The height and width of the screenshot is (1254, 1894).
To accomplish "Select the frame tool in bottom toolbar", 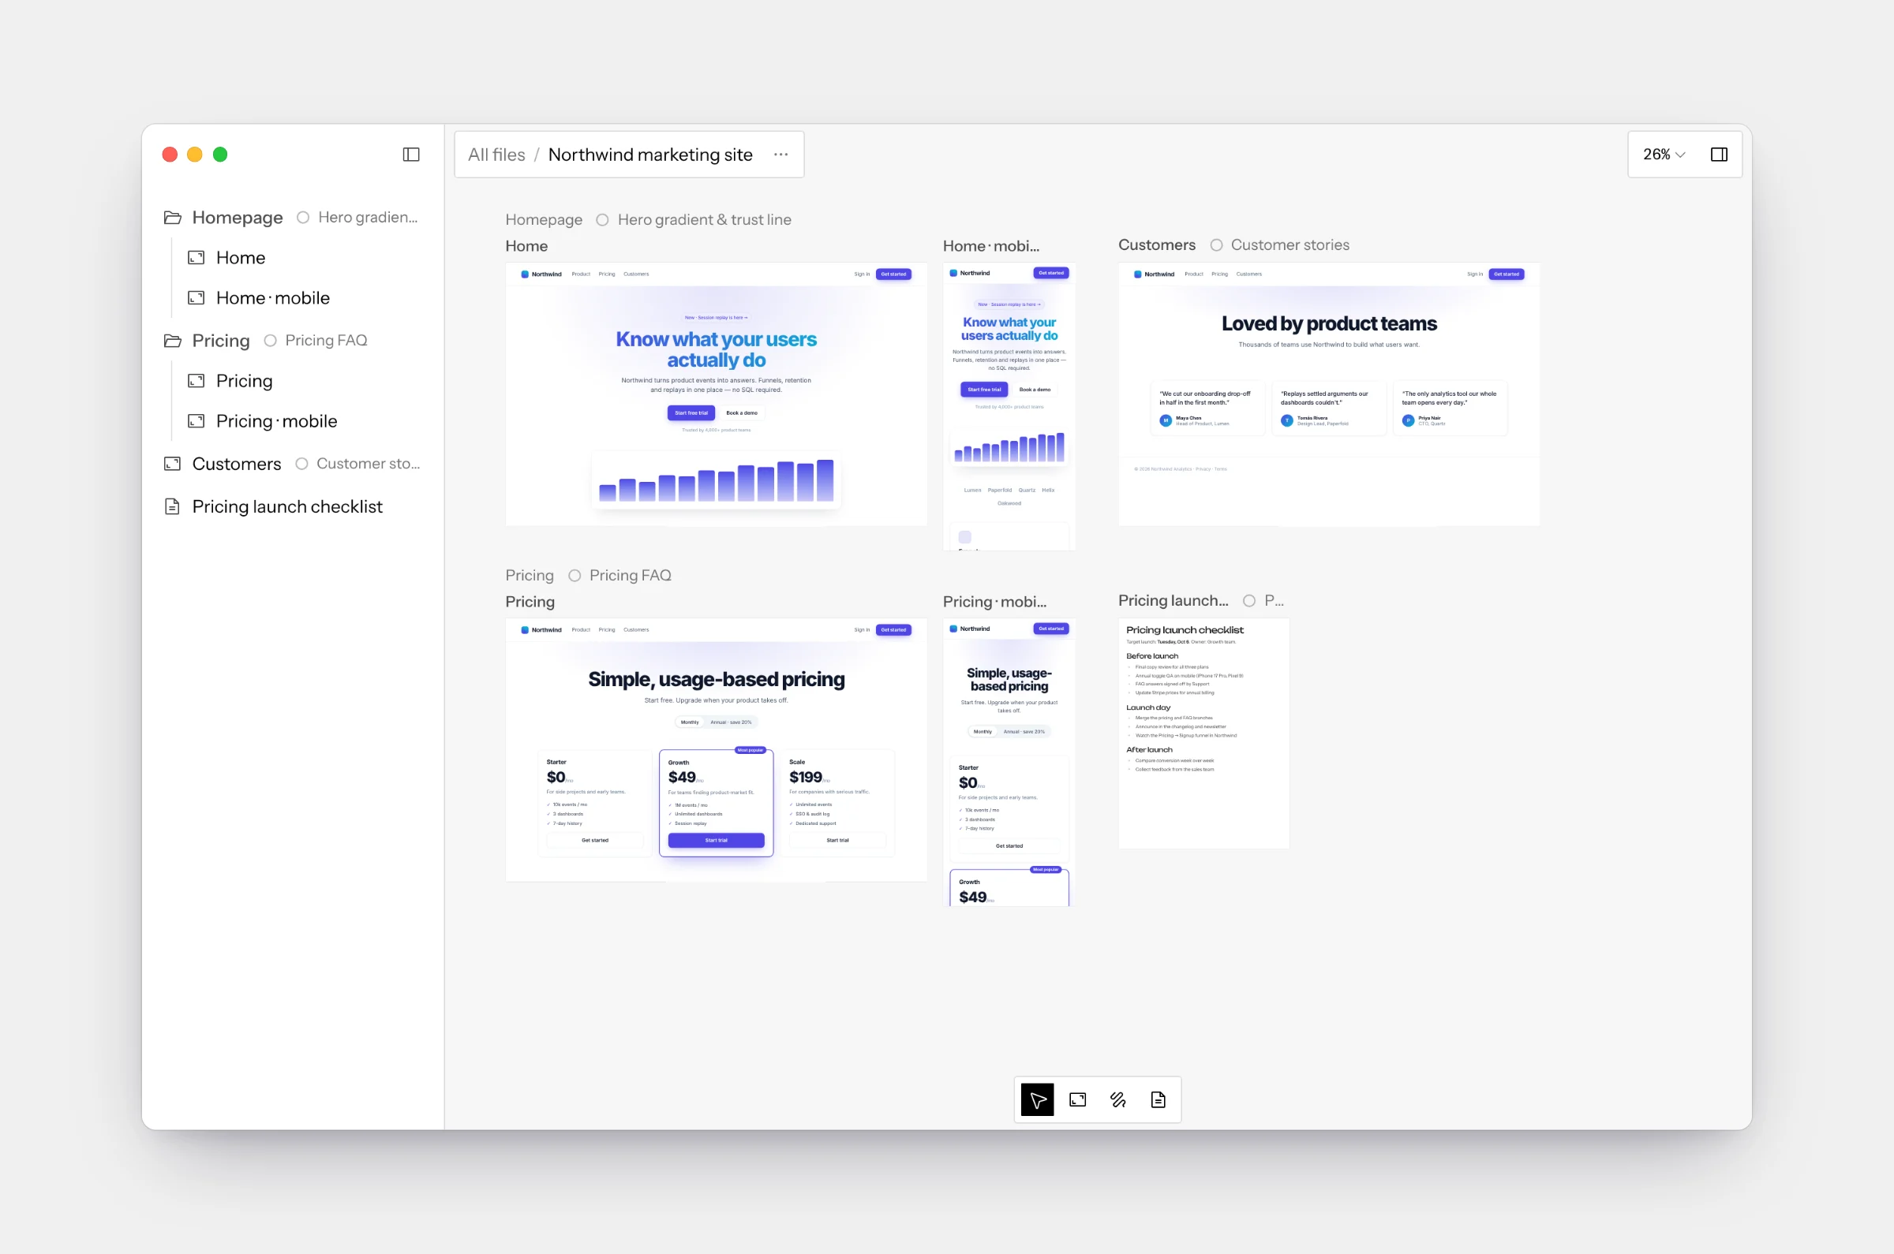I will pos(1077,1099).
